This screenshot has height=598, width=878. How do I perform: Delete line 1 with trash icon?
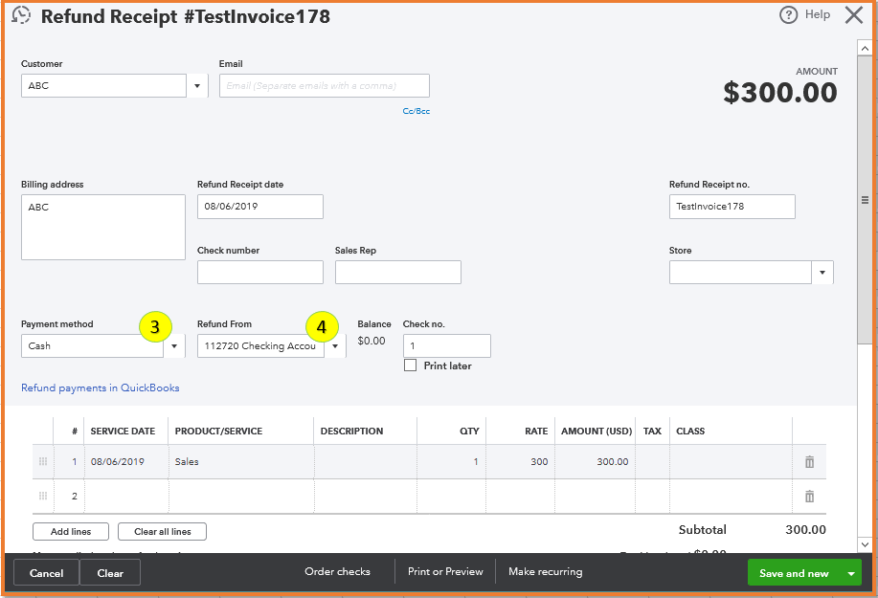point(809,462)
